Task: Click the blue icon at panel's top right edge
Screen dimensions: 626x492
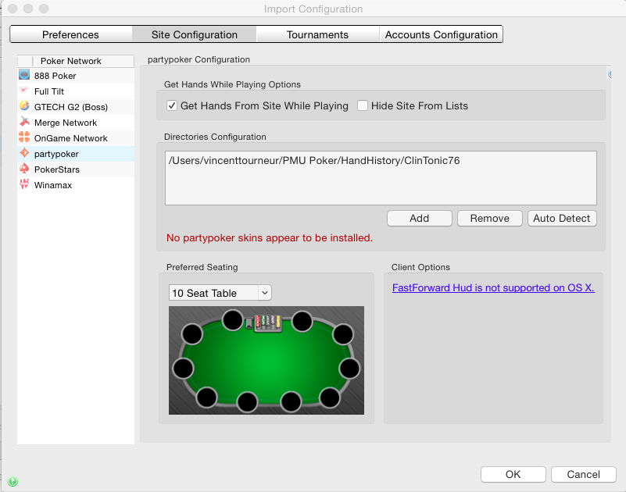Action: point(610,74)
